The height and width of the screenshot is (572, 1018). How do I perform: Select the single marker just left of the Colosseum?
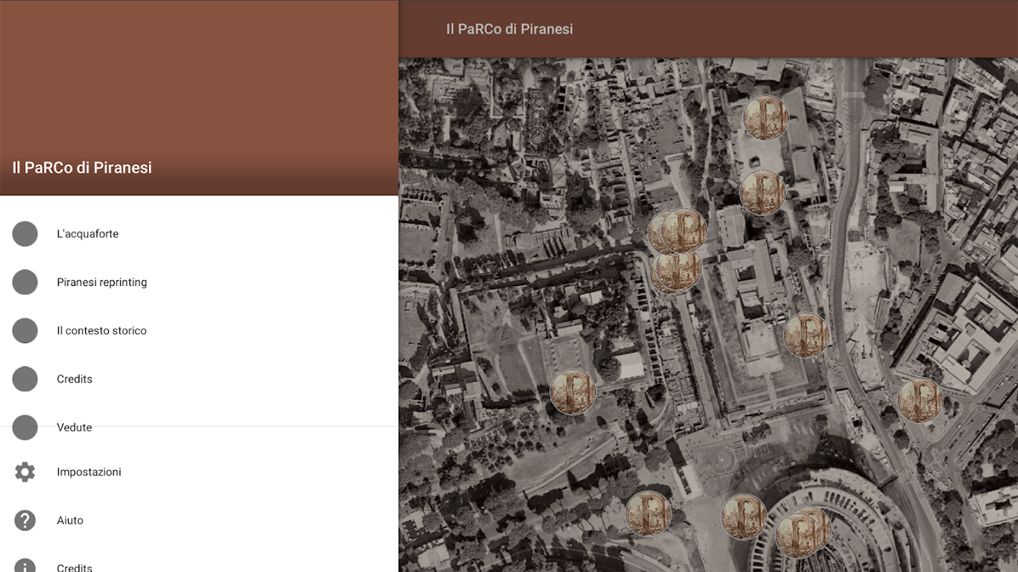pos(744,517)
